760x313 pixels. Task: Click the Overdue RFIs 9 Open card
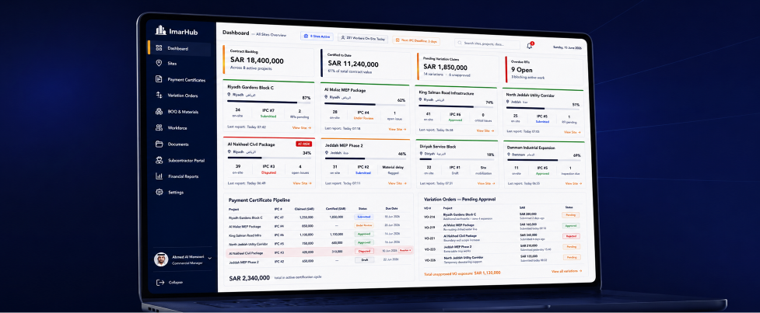click(544, 70)
